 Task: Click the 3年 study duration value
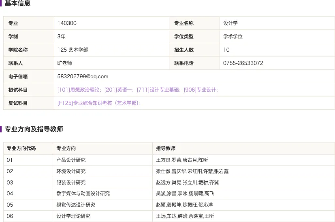61,36
